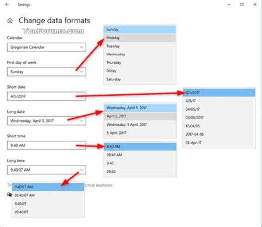Open the Calendar combo box showing Gregorian Calendar
This screenshot has width=262, height=227.
coord(47,47)
